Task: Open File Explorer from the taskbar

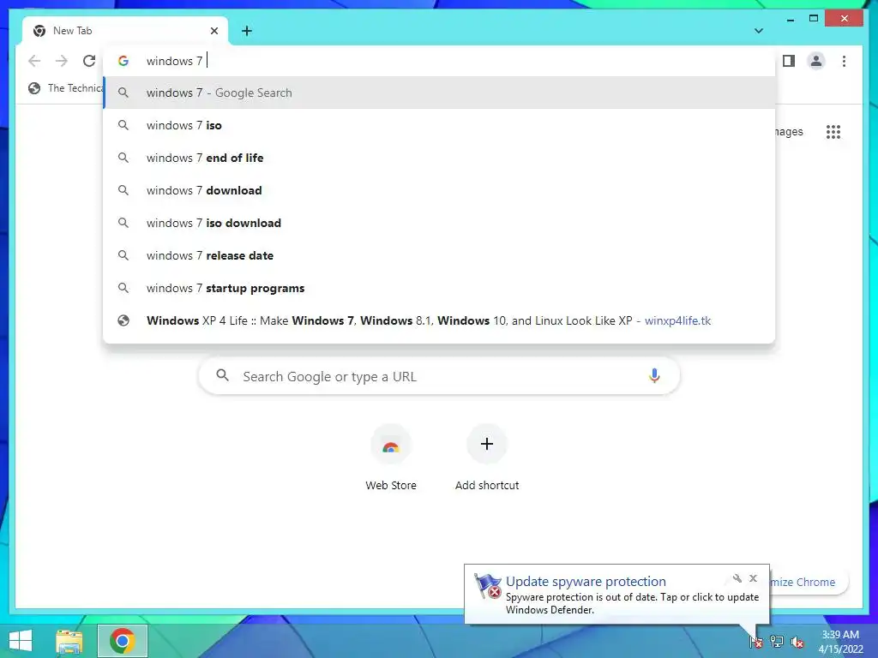Action: [69, 641]
